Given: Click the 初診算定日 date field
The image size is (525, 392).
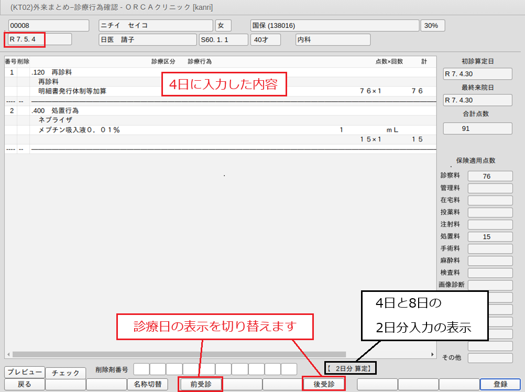Looking at the screenshot, I should click(x=477, y=74).
